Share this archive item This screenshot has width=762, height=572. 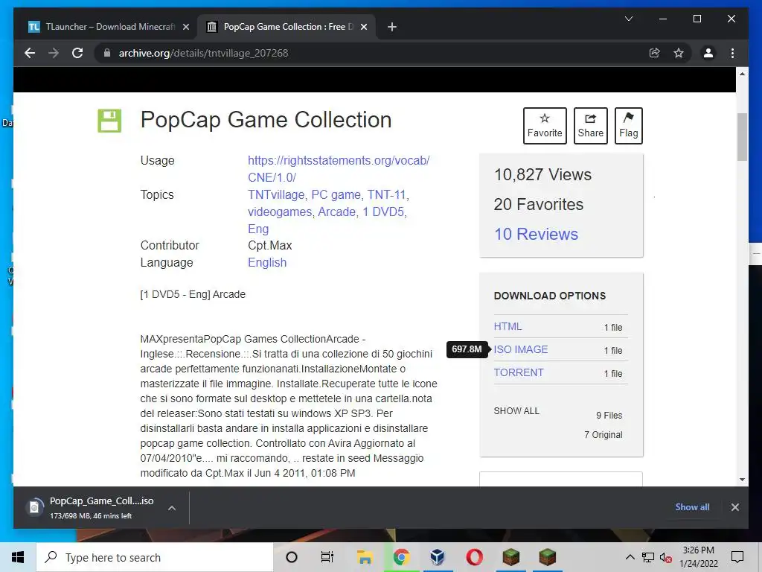[x=590, y=125]
